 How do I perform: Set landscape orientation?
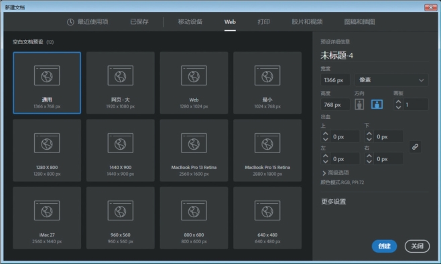click(377, 104)
